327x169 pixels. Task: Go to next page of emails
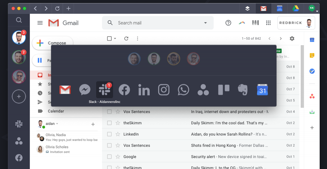point(281,39)
